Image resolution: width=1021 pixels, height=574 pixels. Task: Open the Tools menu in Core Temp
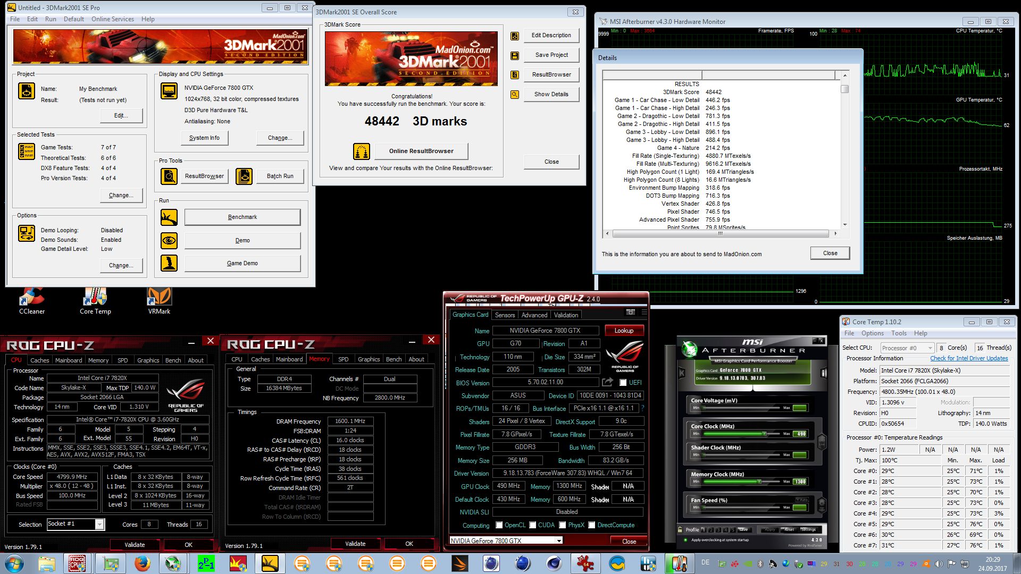[899, 333]
